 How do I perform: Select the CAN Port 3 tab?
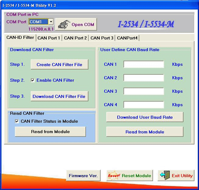(102, 38)
